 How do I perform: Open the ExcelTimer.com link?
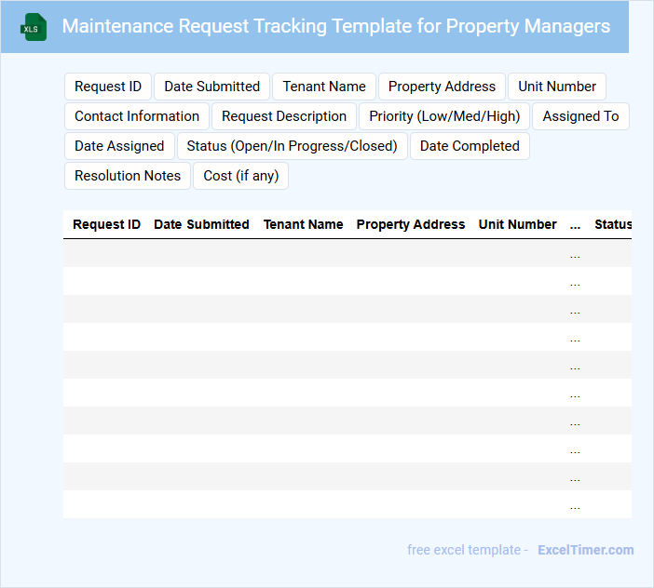(x=586, y=550)
